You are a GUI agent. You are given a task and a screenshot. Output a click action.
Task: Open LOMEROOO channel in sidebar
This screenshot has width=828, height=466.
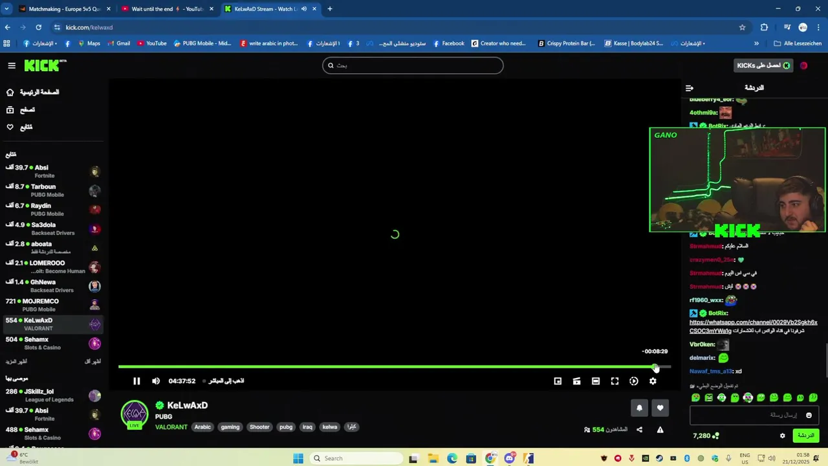(52, 267)
